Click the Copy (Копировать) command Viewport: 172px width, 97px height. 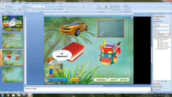pos(9,8)
